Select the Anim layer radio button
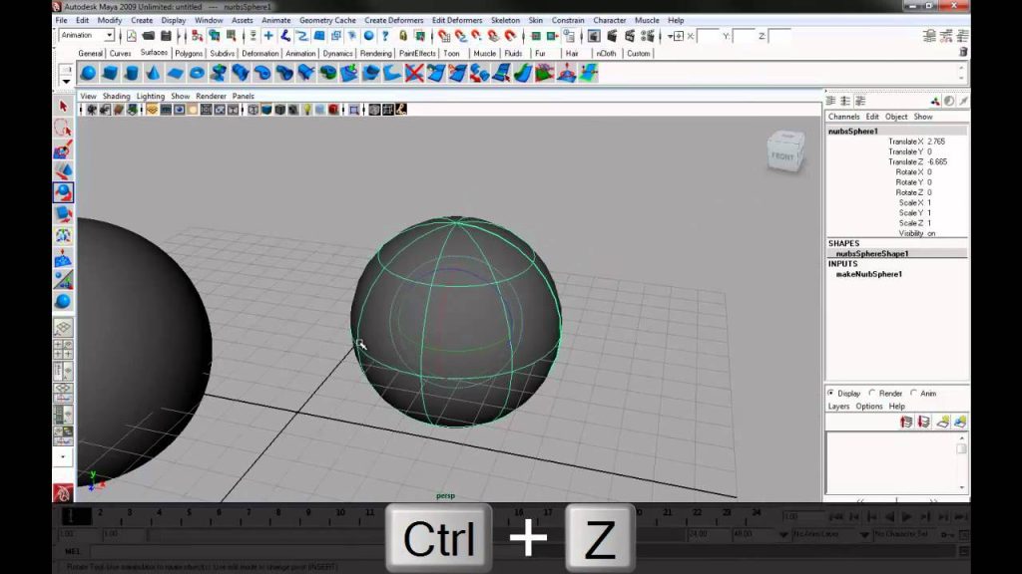 tap(914, 393)
